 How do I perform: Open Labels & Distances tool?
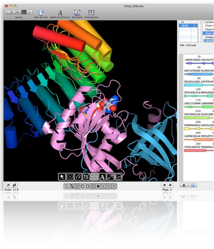tap(60, 14)
